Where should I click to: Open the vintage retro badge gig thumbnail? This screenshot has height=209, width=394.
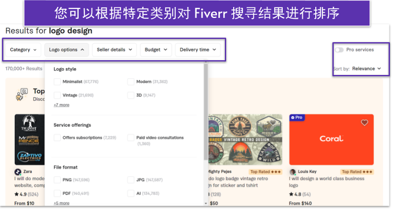pyautogui.click(x=245, y=140)
